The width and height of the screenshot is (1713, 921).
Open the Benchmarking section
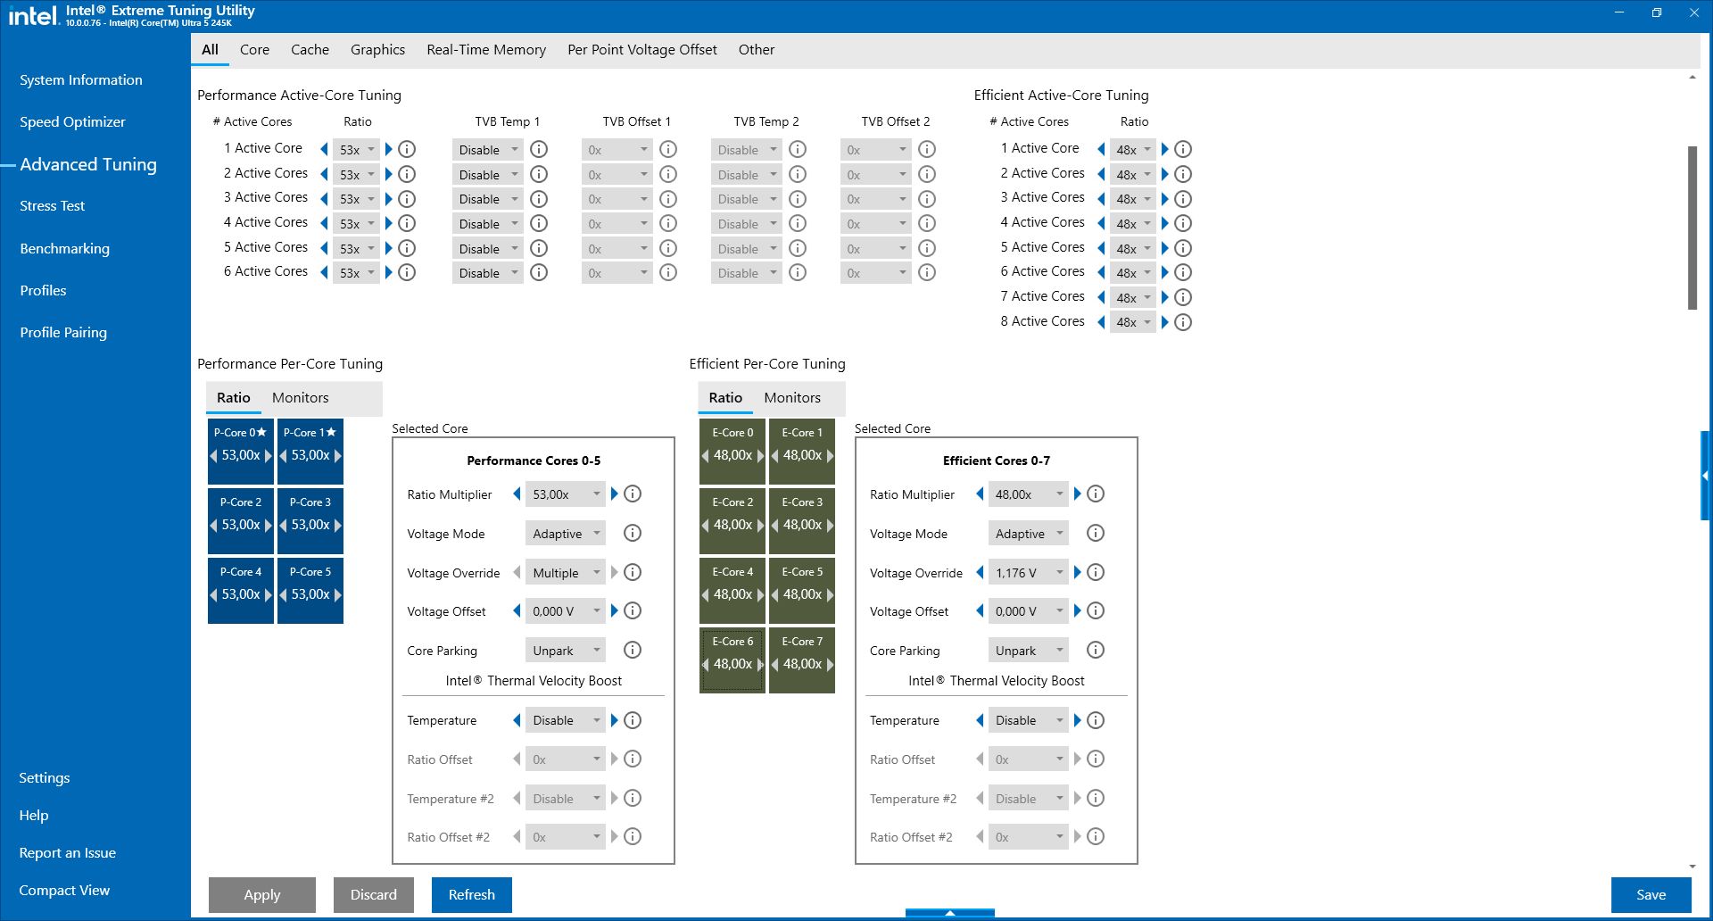[x=64, y=249]
